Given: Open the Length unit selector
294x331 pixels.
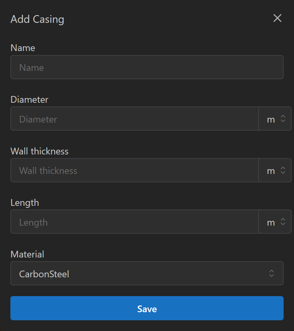Looking at the screenshot, I should click(x=275, y=222).
